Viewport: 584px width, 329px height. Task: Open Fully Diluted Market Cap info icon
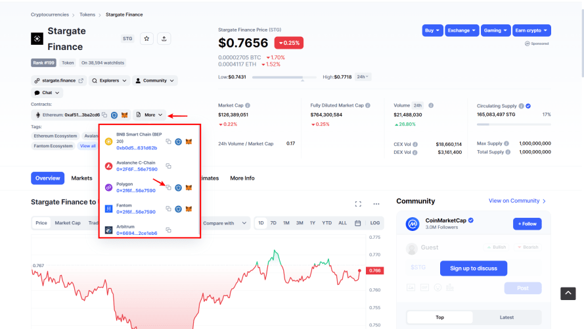(368, 105)
